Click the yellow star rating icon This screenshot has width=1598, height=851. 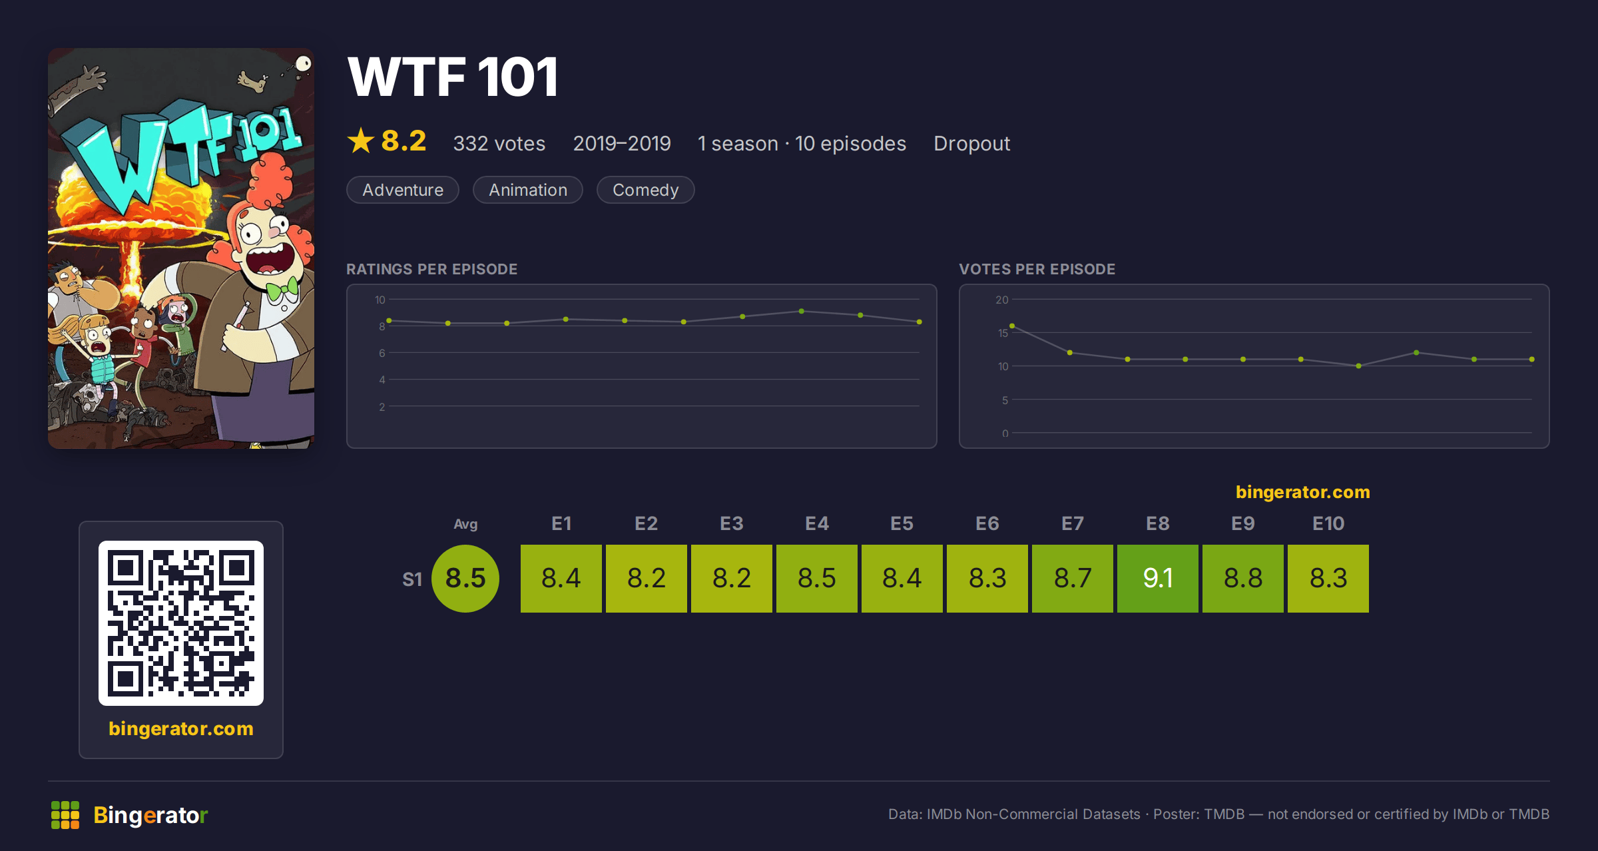coord(361,141)
